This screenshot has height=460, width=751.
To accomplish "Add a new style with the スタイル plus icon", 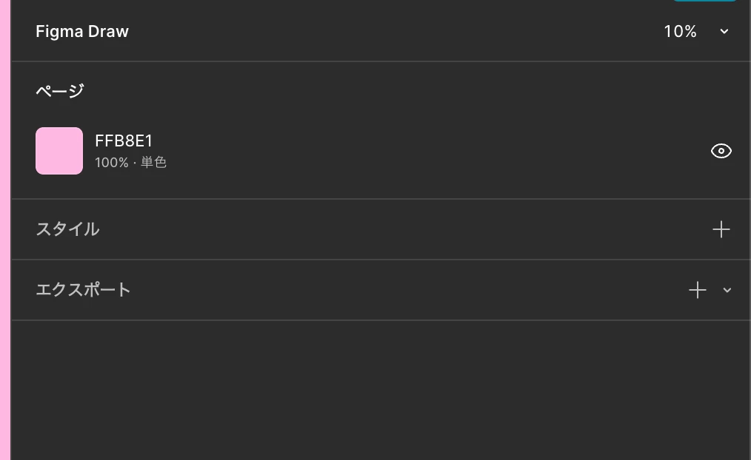I will (x=721, y=229).
